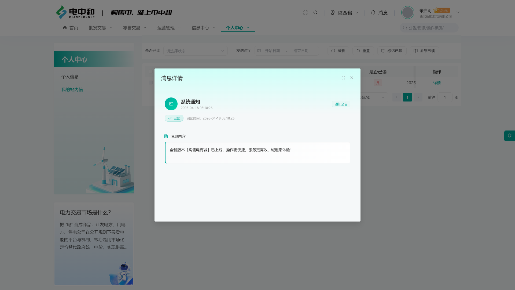
Task: Click the 标记已读 button
Action: 392,51
